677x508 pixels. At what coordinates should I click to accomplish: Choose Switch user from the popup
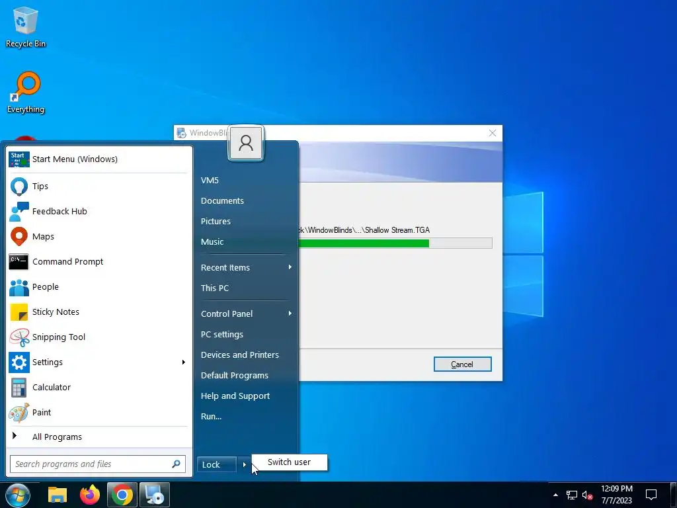pos(290,462)
